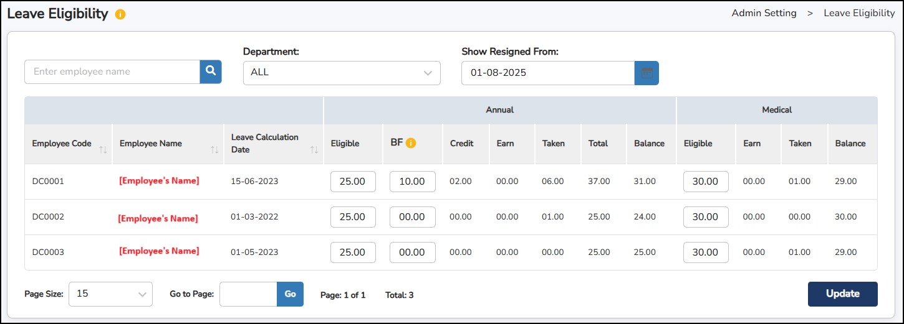Expand the Page Size dropdown
This screenshot has height=324, width=904.
(110, 294)
